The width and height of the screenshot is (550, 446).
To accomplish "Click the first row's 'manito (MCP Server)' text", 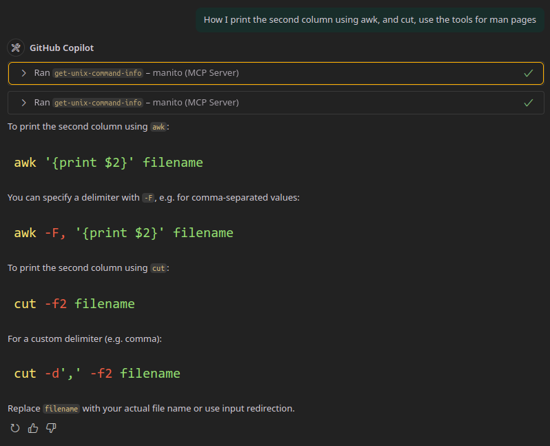I will (196, 73).
